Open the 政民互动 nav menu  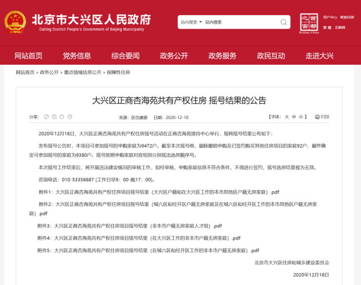coord(271,56)
